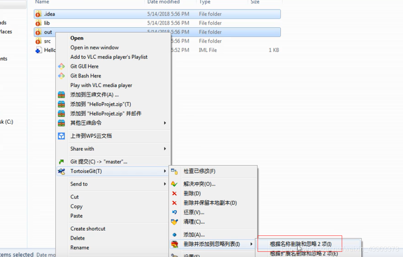The width and height of the screenshot is (403, 257).
Task: Click the Type column header
Action: pos(205,2)
